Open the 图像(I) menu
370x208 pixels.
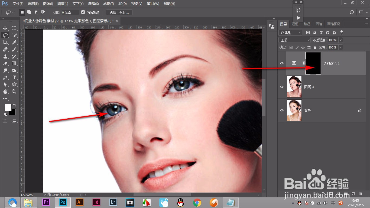tap(48, 4)
